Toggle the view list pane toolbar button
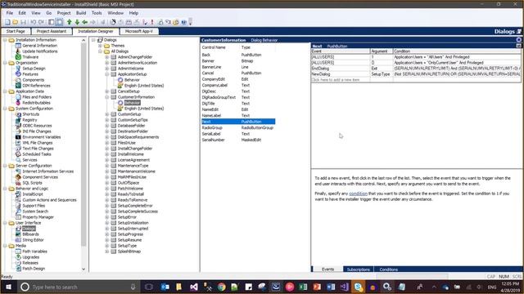The height and width of the screenshot is (294, 524). pyautogui.click(x=51, y=22)
